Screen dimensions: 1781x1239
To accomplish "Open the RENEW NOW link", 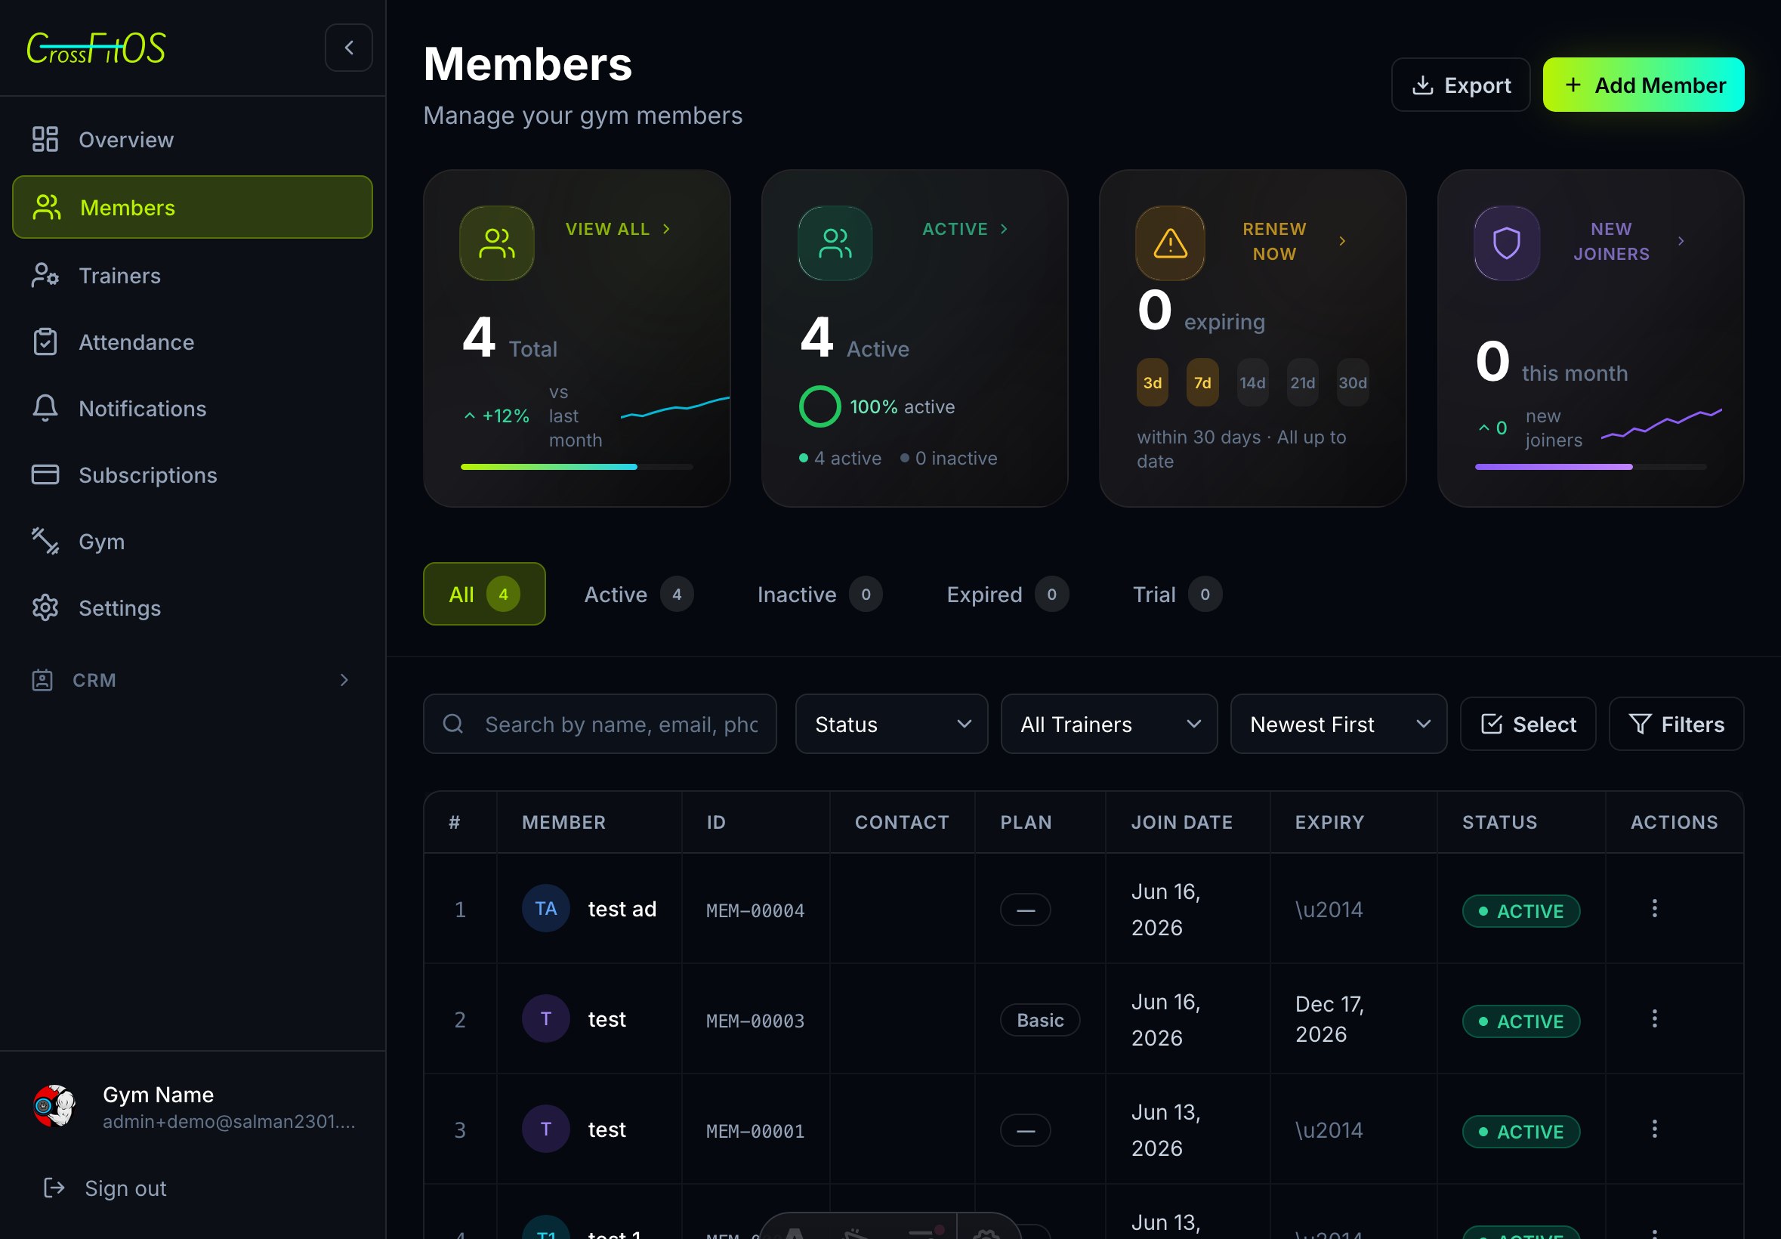I will 1294,241.
